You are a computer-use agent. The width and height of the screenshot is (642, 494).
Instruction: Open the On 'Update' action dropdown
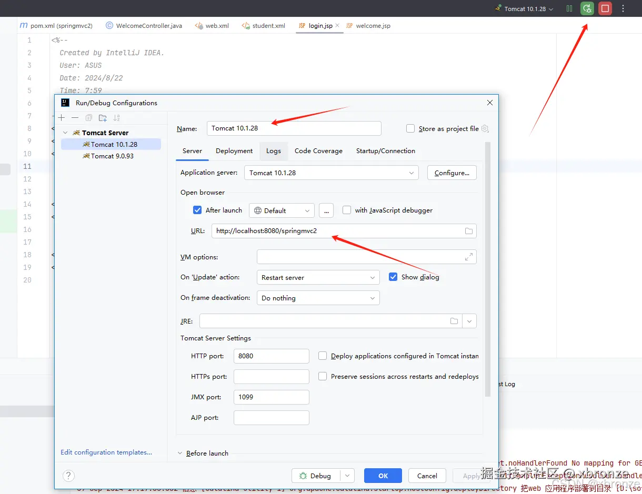(x=318, y=277)
